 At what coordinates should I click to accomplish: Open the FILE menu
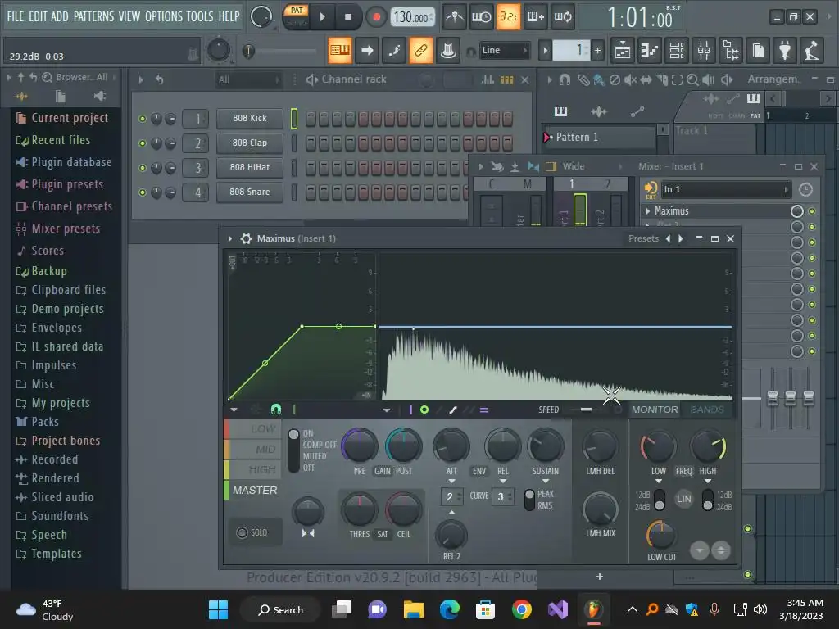(16, 16)
